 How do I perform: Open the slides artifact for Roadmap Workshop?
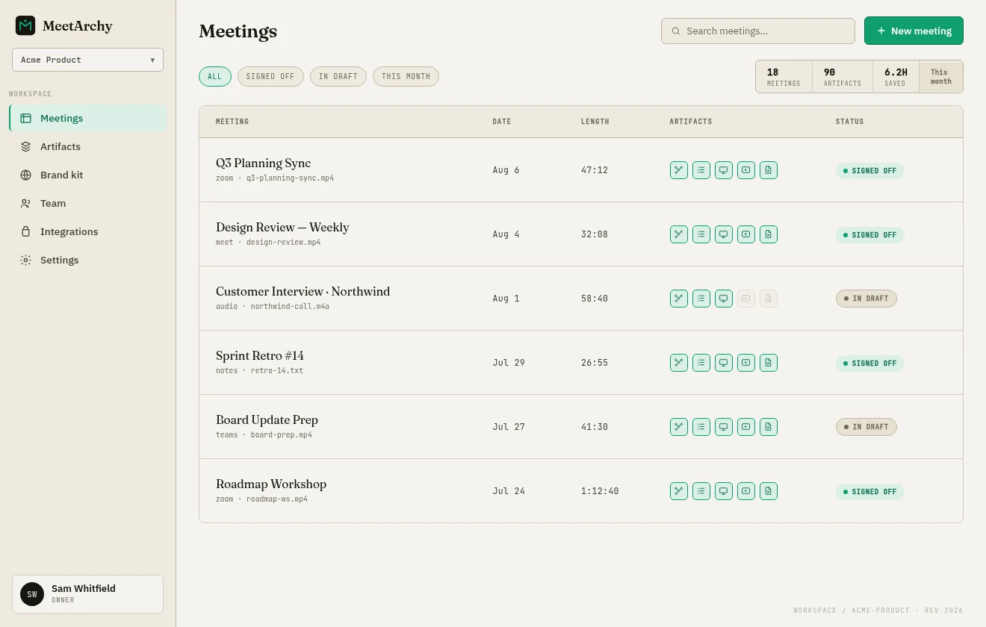click(x=724, y=491)
